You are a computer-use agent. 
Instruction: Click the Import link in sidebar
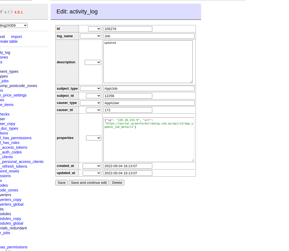coord(16,37)
